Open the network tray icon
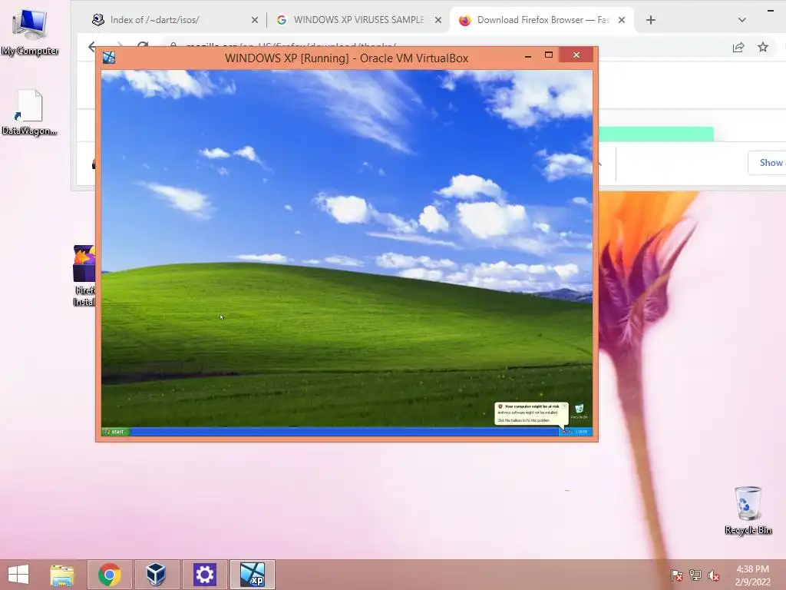The height and width of the screenshot is (590, 786). (x=695, y=575)
